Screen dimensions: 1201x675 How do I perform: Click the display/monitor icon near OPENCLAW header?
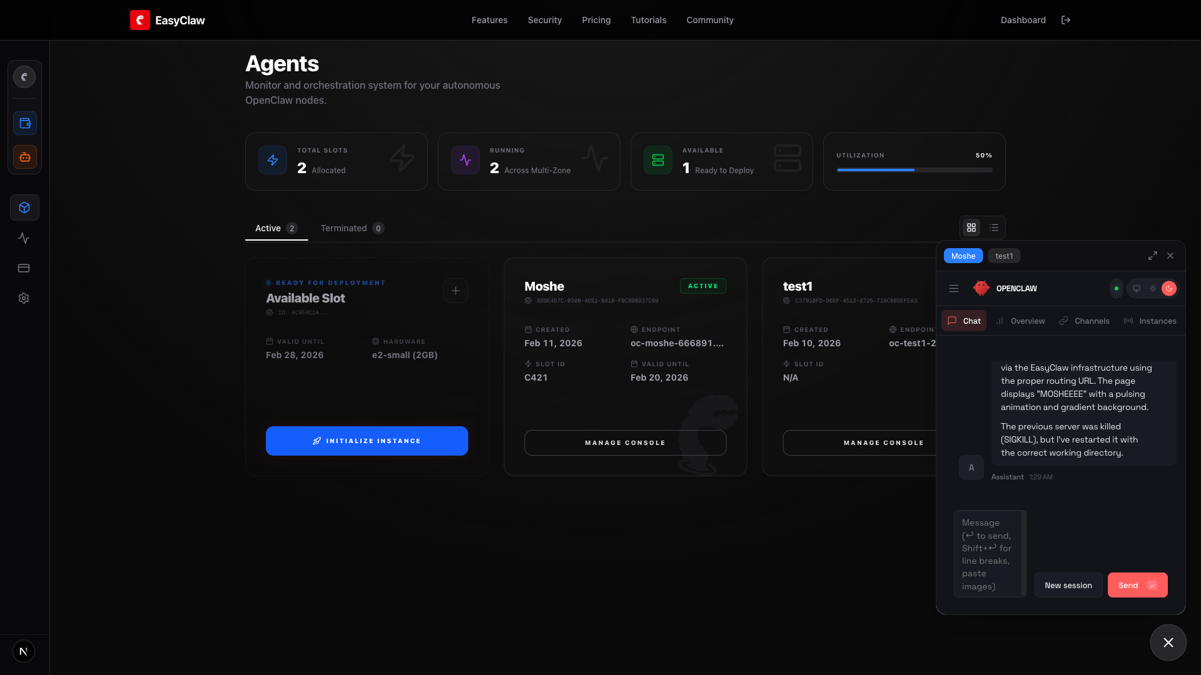tap(1136, 288)
